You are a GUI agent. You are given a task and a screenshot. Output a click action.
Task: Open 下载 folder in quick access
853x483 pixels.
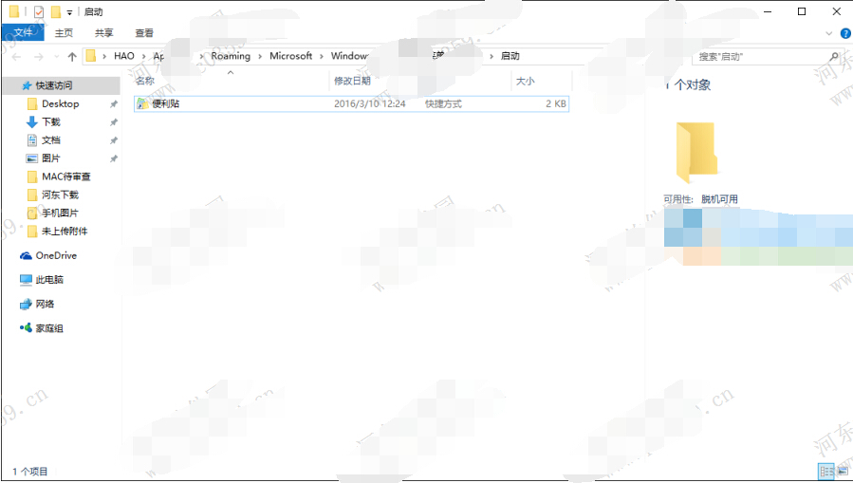(51, 121)
